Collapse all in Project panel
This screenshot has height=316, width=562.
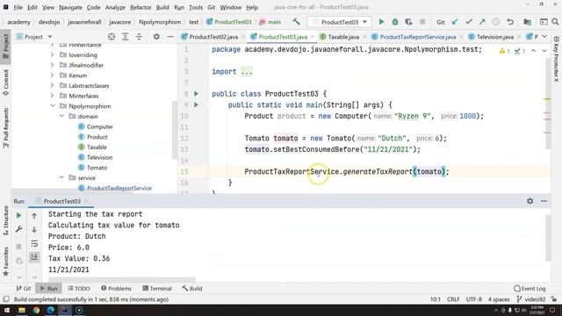tap(139, 37)
